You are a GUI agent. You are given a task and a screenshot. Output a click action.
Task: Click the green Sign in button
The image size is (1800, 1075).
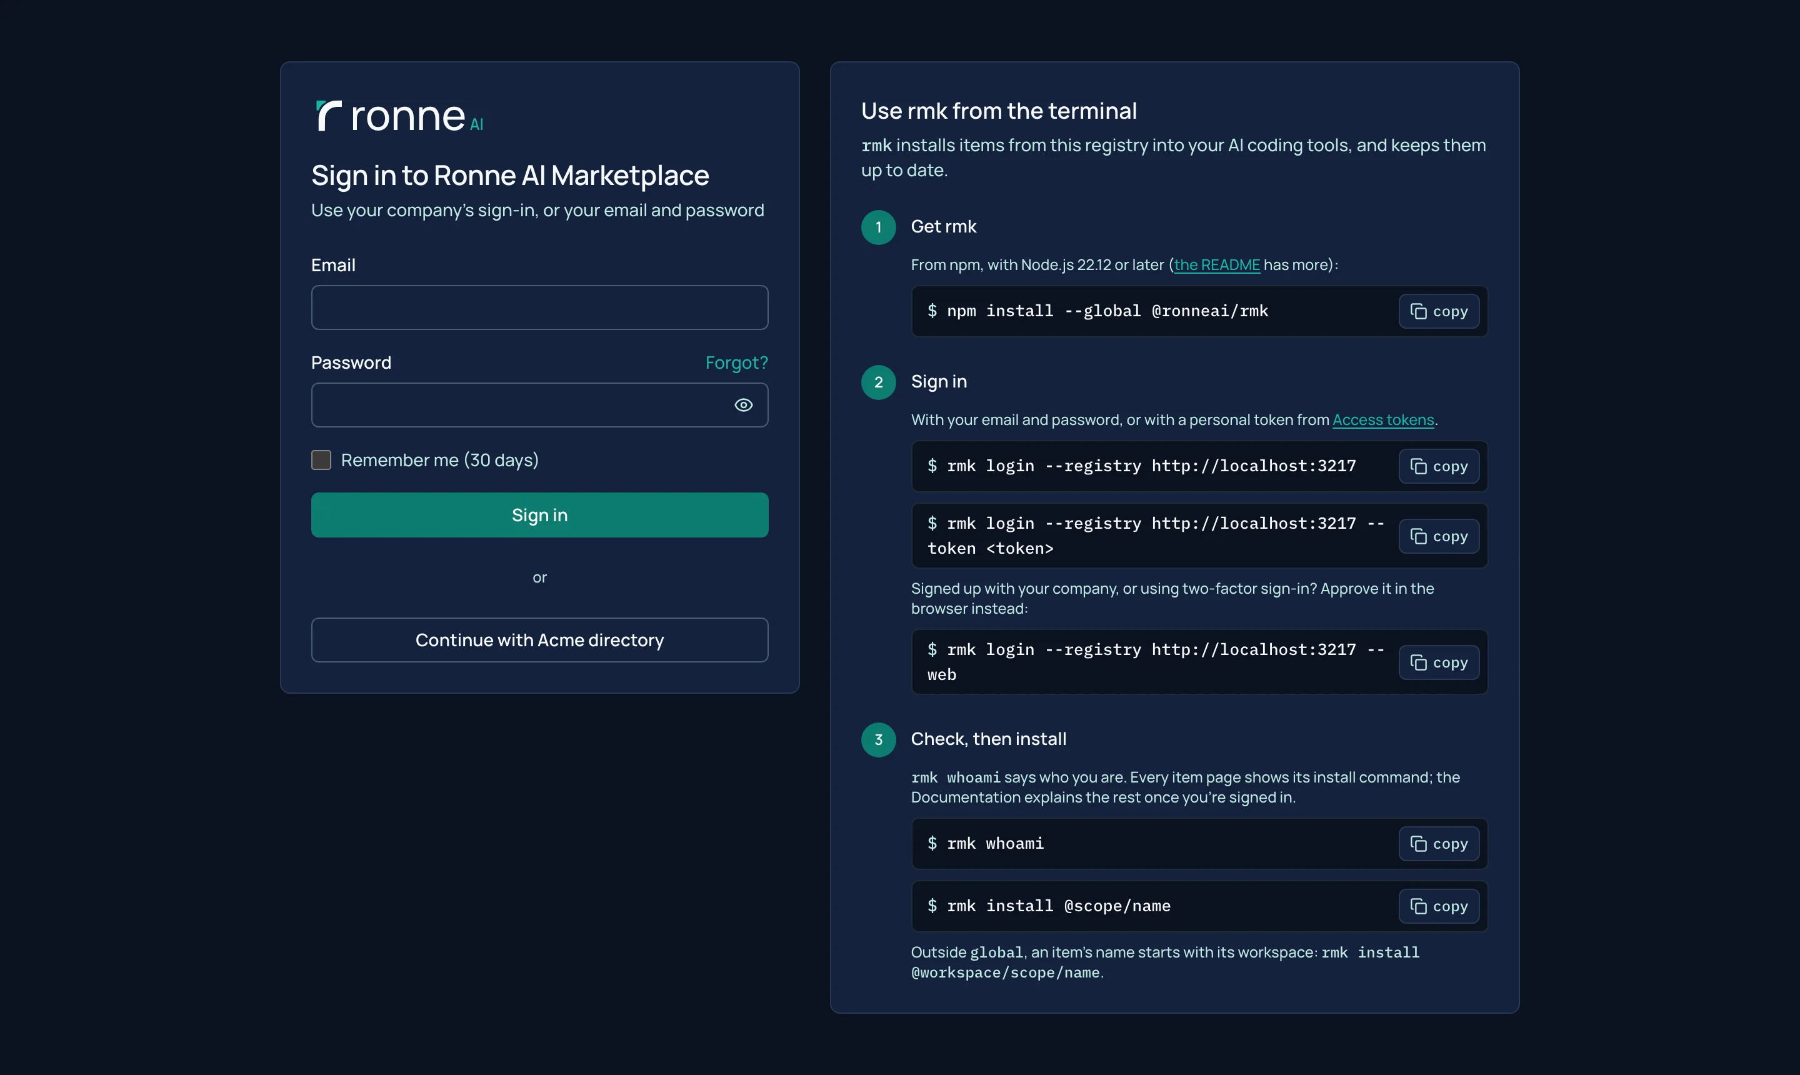(x=539, y=515)
